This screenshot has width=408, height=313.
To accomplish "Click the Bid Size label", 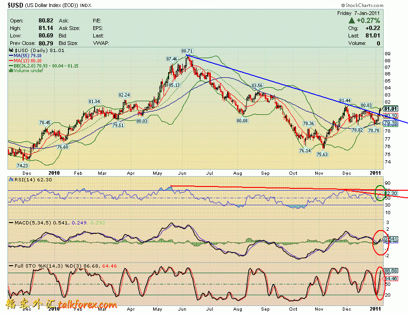I will pos(68,43).
